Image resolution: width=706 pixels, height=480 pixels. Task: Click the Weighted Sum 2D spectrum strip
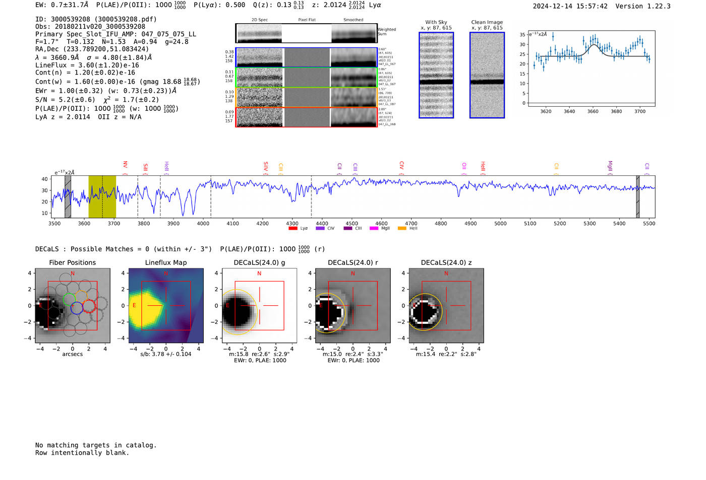point(307,33)
